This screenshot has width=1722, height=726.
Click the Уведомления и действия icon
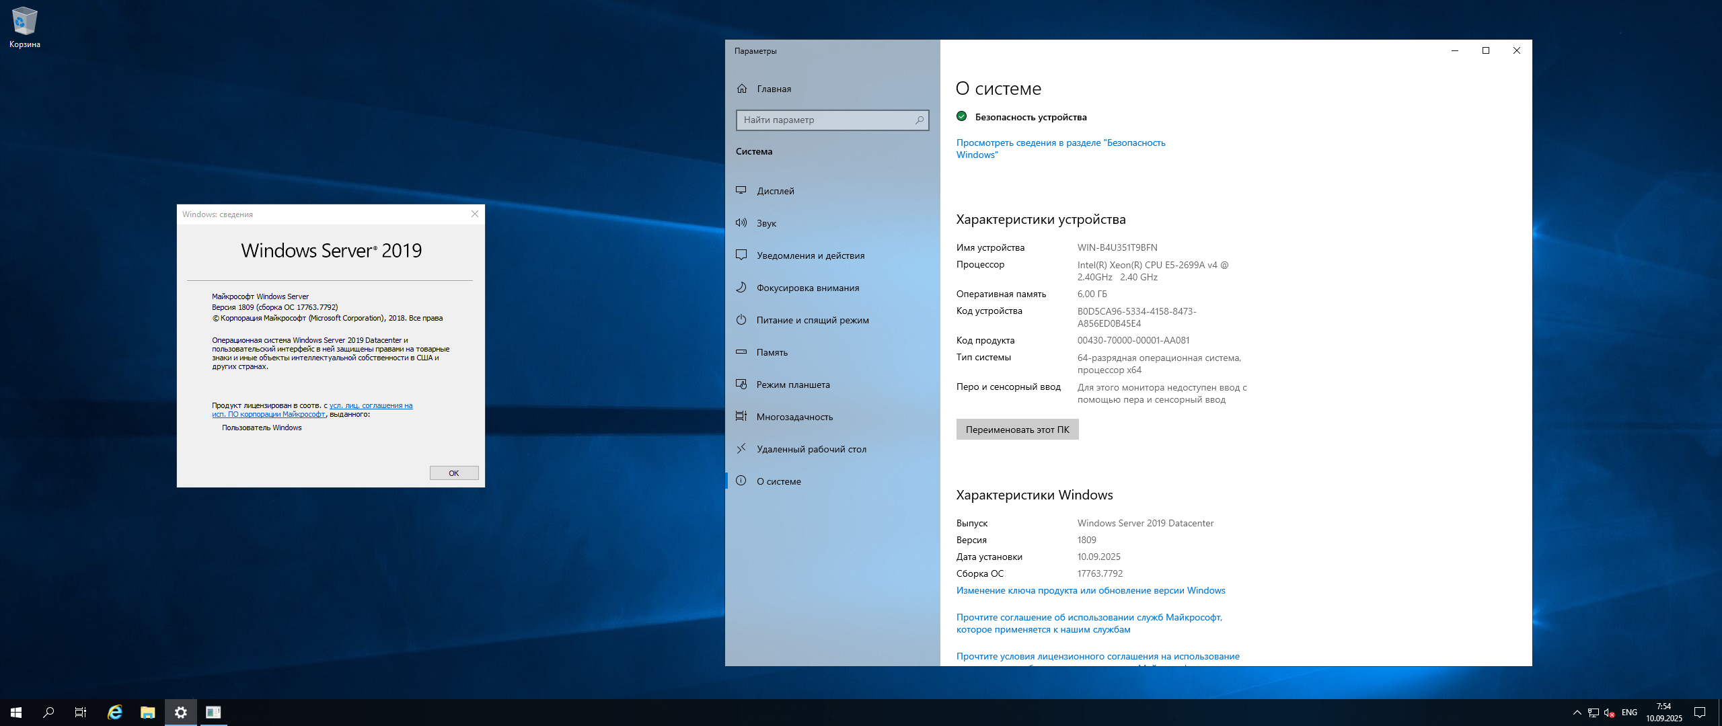[741, 255]
